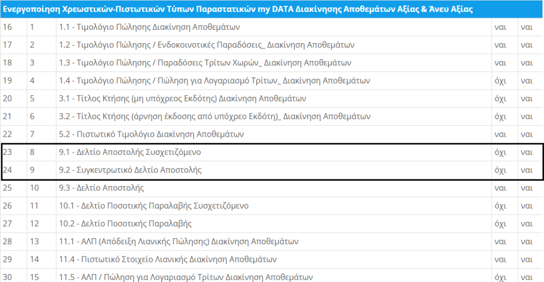Click the table header title bar
Image resolution: width=544 pixels, height=282 pixels.
pos(272,9)
